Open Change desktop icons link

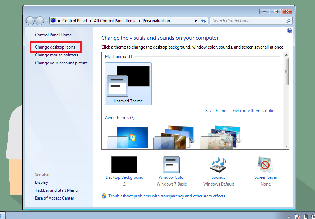(55, 47)
